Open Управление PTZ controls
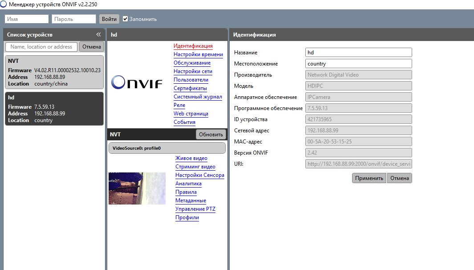This screenshot has height=270, width=474. [195, 209]
